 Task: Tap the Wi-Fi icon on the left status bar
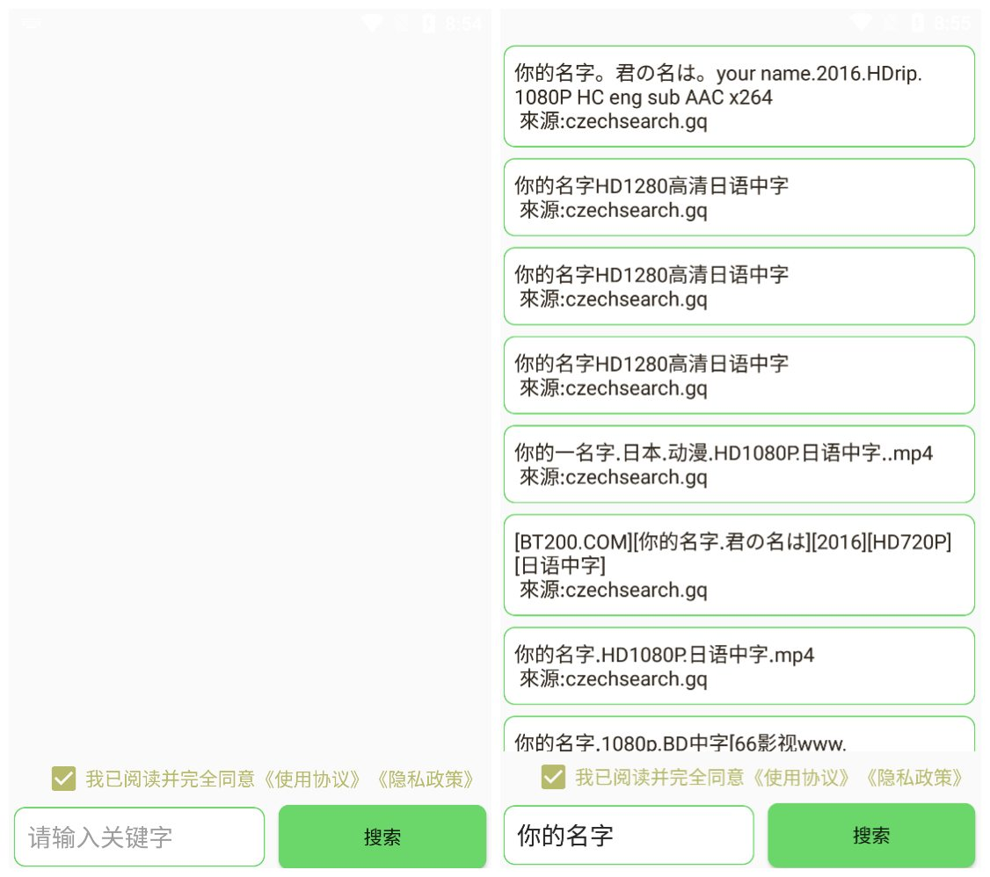pos(371,22)
